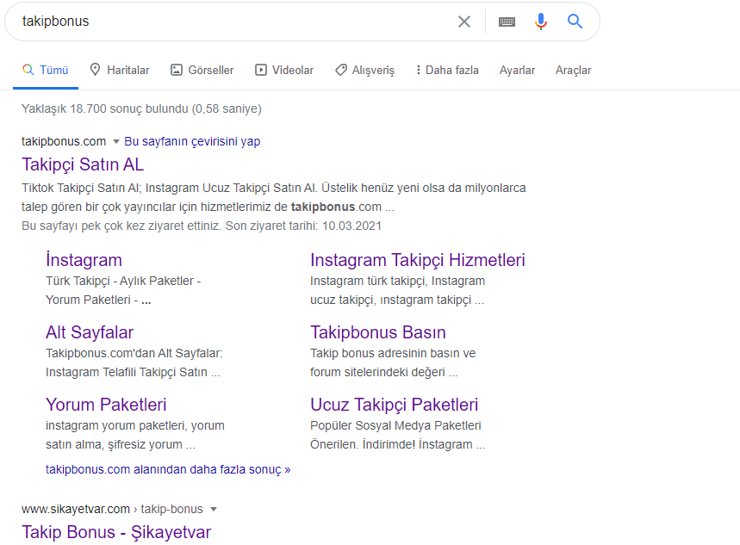Select the Tümü tab
740x545 pixels.
pyautogui.click(x=46, y=70)
